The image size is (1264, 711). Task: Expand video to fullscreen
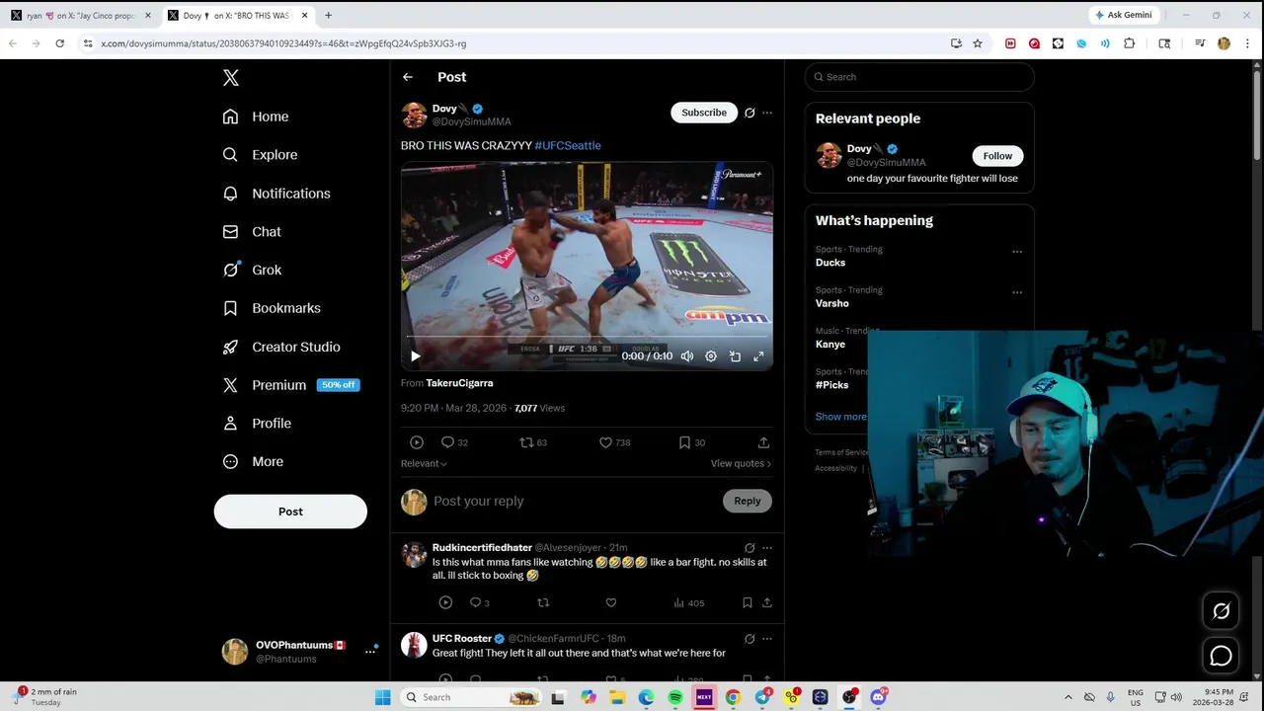pyautogui.click(x=758, y=356)
